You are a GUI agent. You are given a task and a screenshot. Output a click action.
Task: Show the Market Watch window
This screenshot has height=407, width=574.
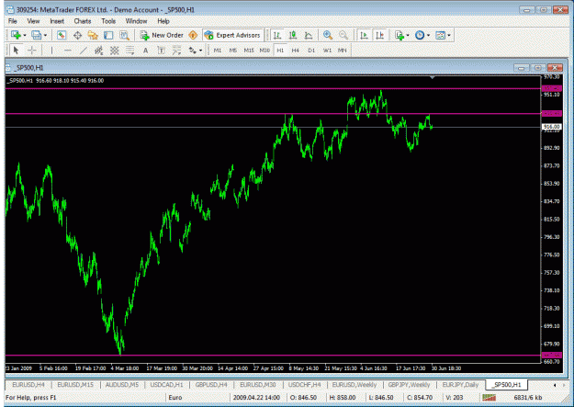pyautogui.click(x=62, y=35)
